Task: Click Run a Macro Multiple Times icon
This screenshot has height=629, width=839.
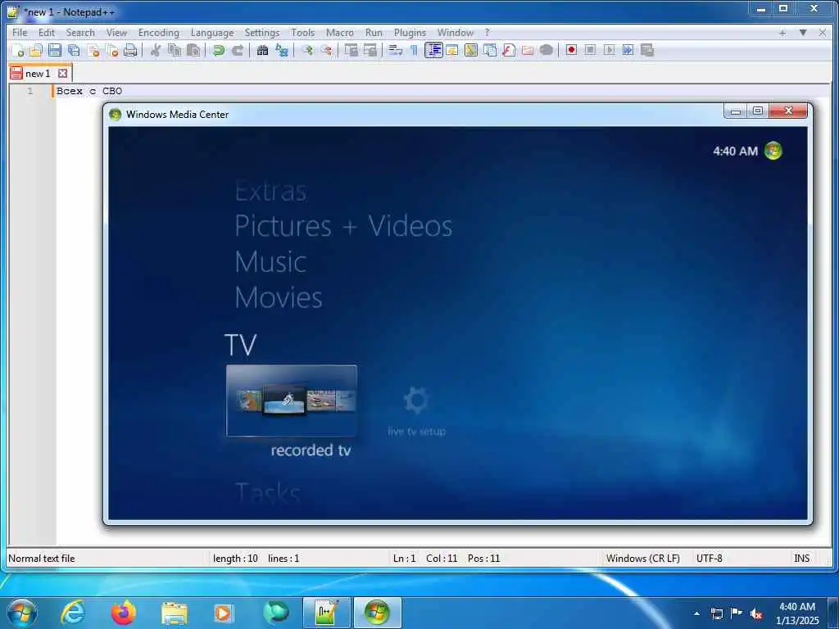Action: 628,50
